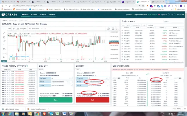Select the pitchfork drawing tool

pos(4,37)
